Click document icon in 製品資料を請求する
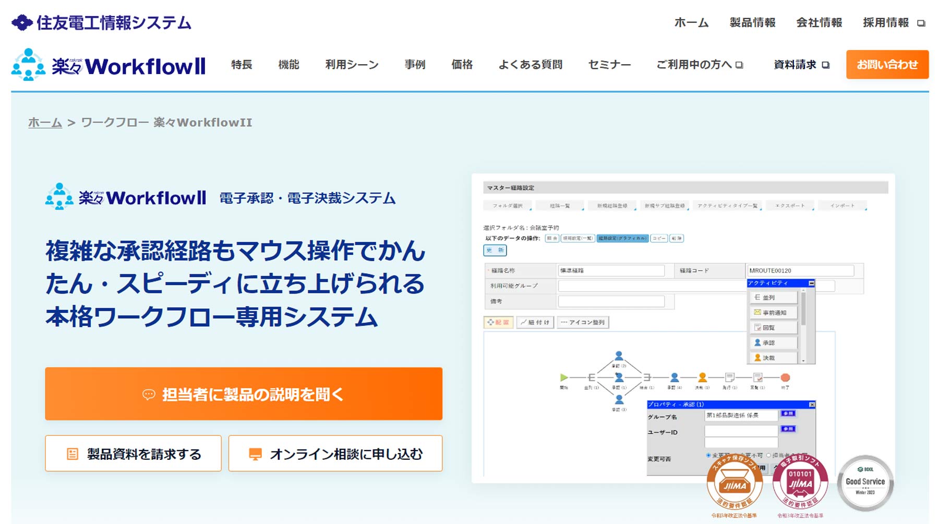This screenshot has height=524, width=939. pyautogui.click(x=73, y=454)
